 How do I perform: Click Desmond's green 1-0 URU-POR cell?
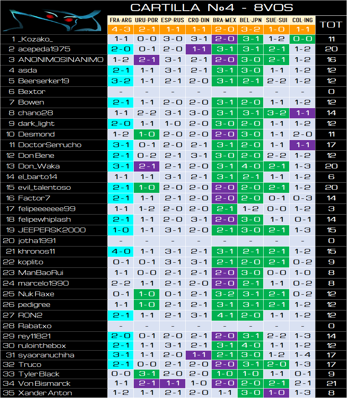coord(146,134)
